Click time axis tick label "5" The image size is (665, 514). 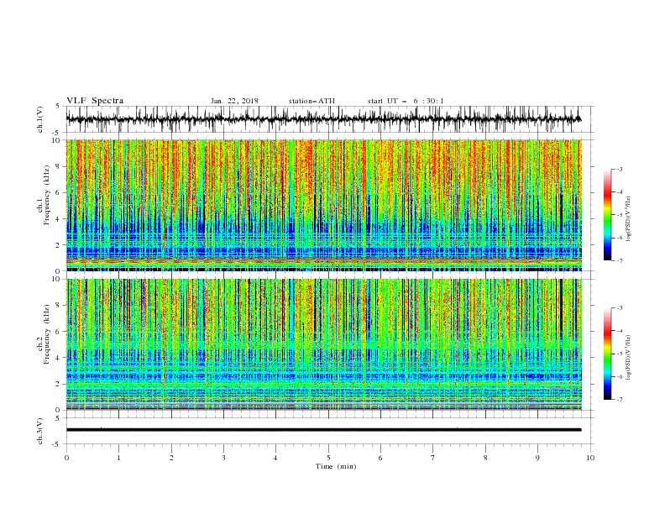328,458
